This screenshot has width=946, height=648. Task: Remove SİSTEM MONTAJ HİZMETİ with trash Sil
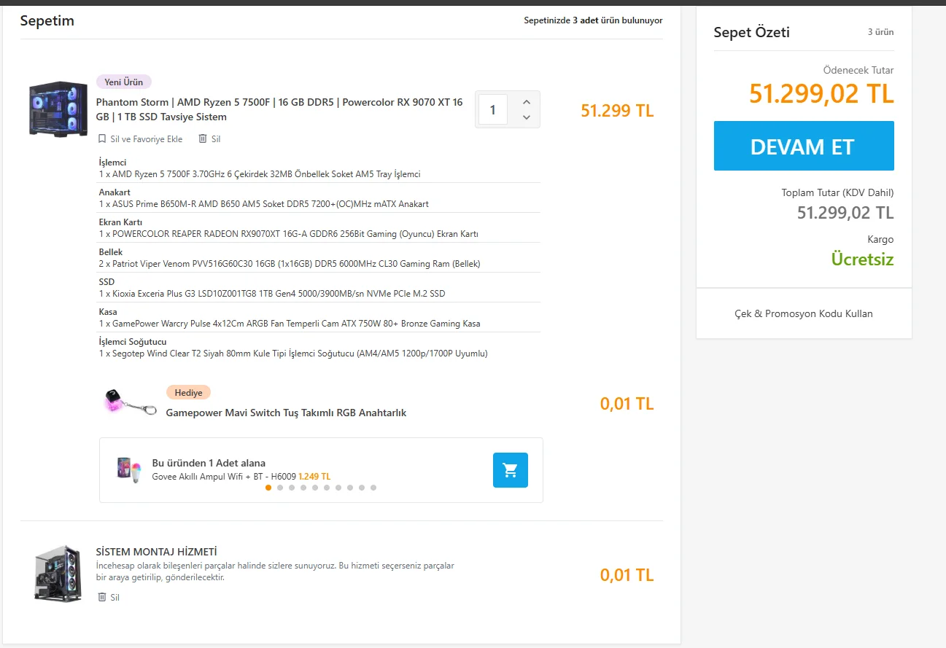click(109, 597)
